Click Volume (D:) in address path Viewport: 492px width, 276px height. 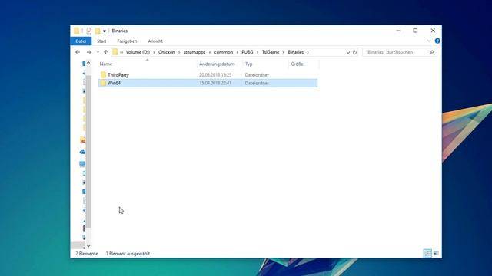138,52
